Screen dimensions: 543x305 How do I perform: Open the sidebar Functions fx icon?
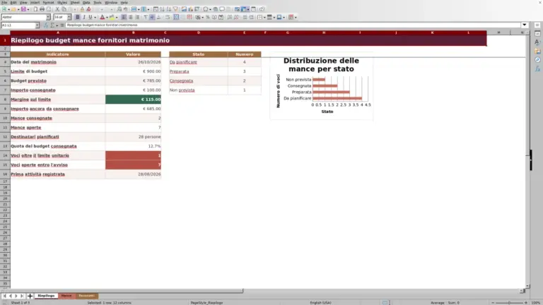[537, 68]
